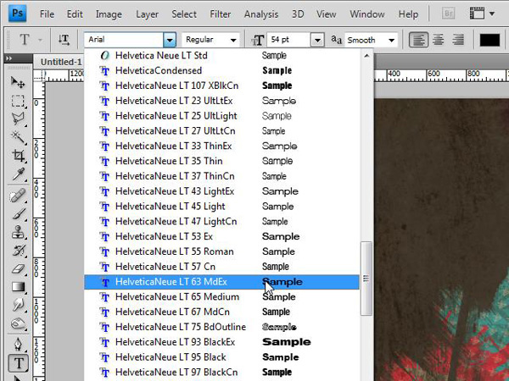
Task: Choose Helvetica Neue LT Std font
Action: 221,55
